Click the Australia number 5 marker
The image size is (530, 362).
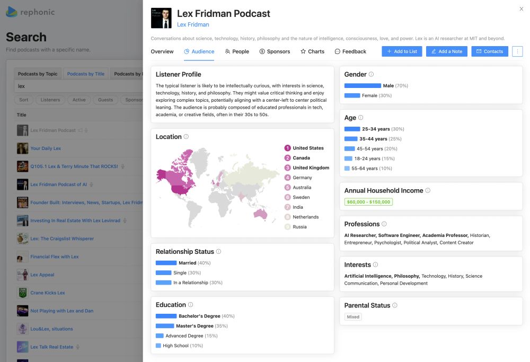[x=288, y=187]
